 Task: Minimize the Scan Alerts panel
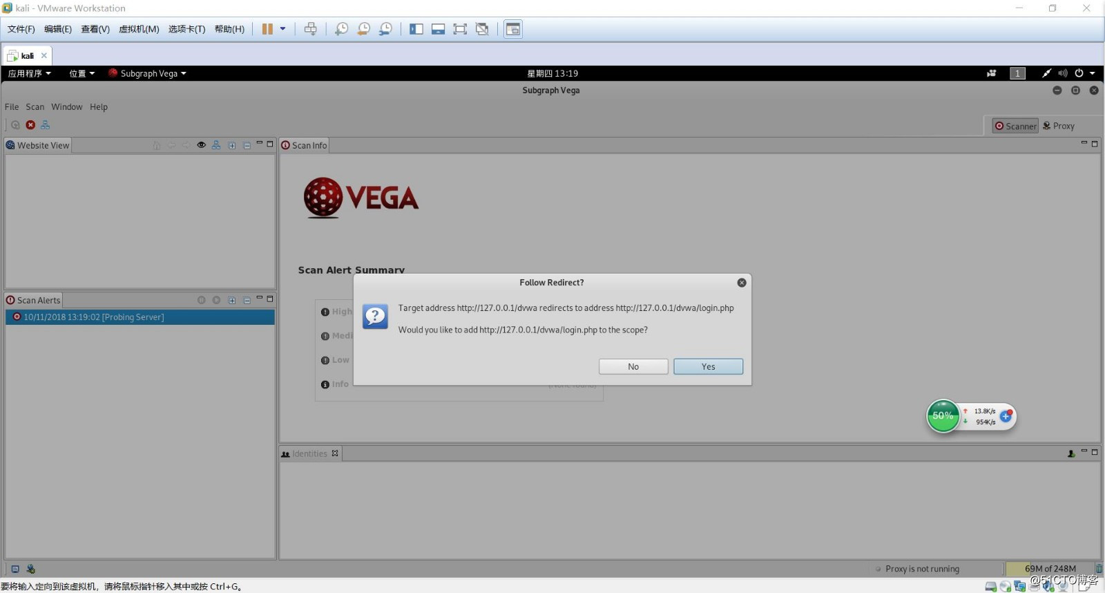coord(260,298)
